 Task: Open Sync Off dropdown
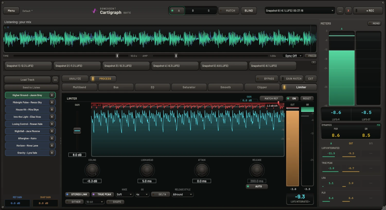(x=293, y=56)
